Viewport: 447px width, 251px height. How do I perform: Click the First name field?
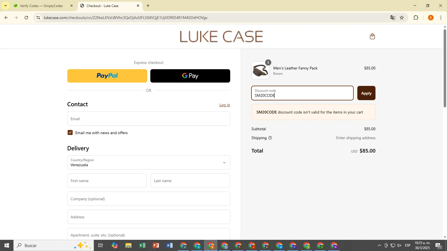pos(107,181)
